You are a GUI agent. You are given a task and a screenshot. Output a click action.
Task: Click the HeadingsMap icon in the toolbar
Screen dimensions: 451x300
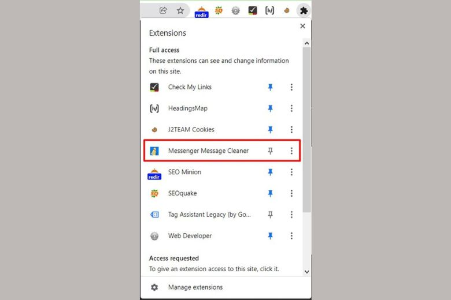[x=269, y=10]
